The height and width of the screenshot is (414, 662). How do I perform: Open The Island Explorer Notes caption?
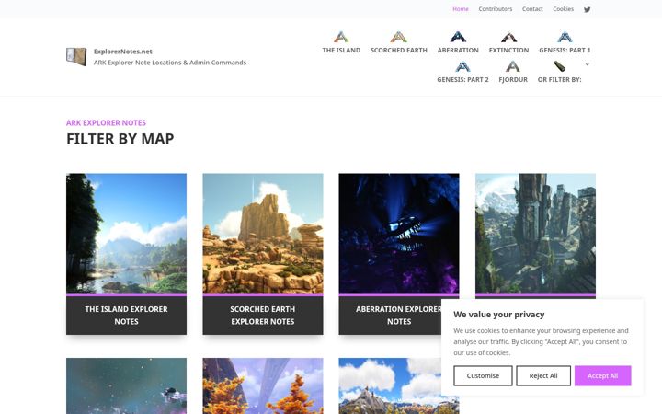coord(126,316)
